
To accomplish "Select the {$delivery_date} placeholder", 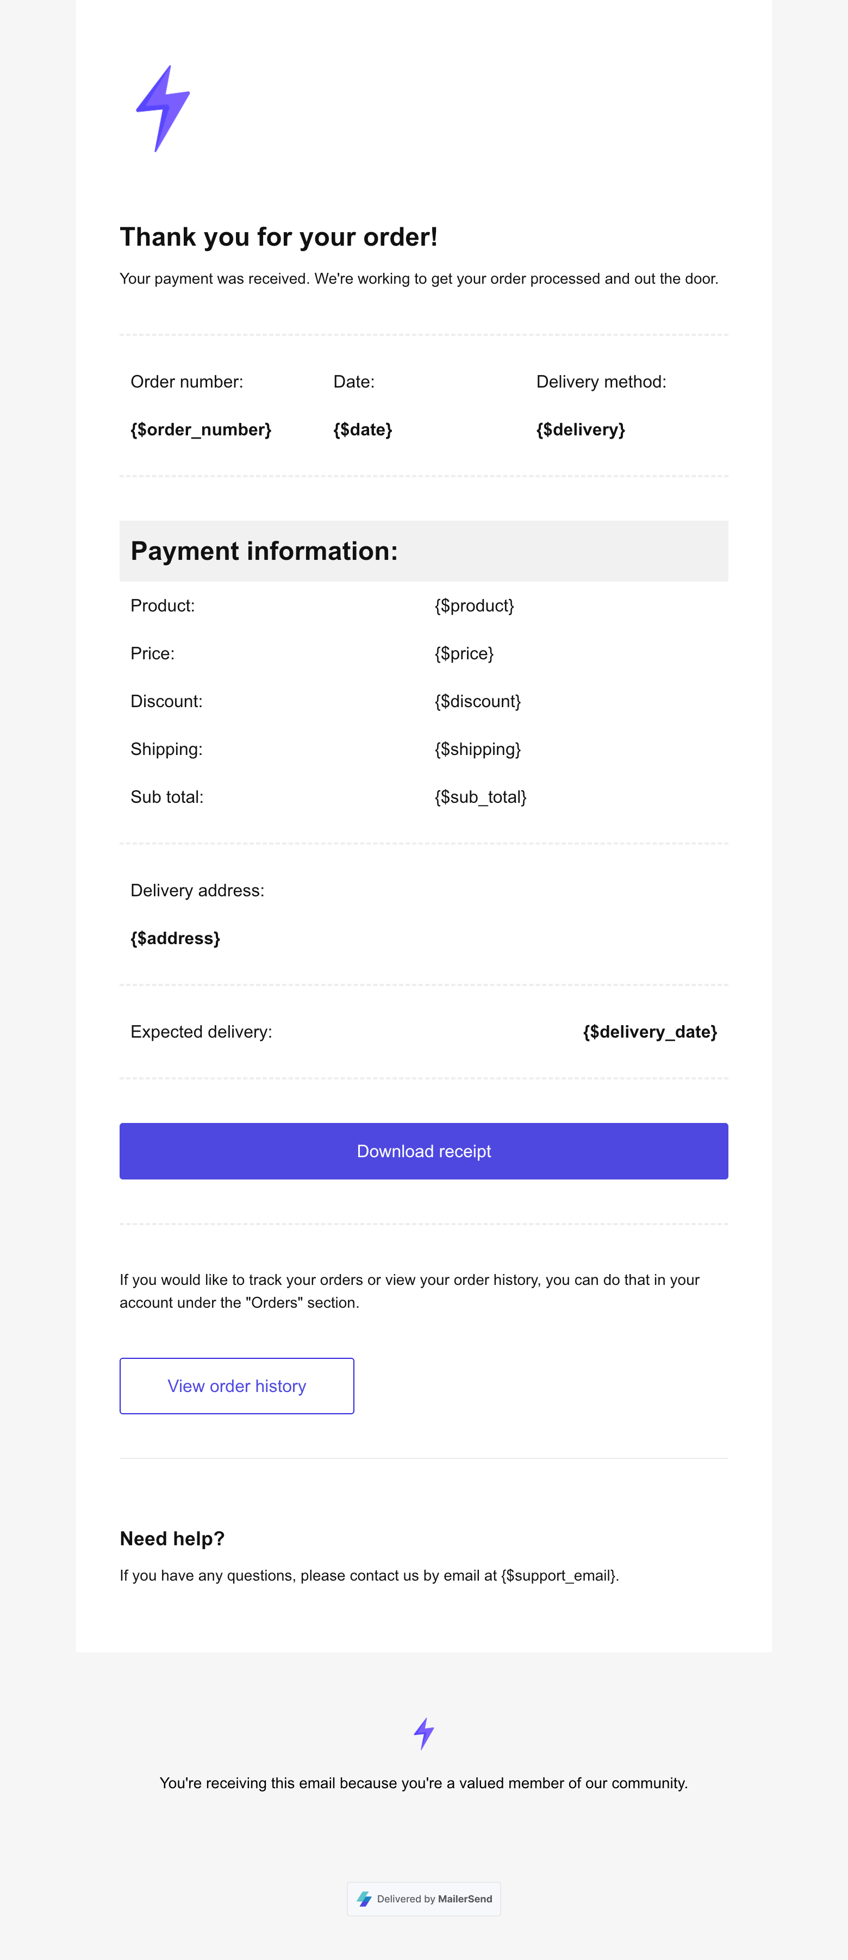I will pos(650,1032).
